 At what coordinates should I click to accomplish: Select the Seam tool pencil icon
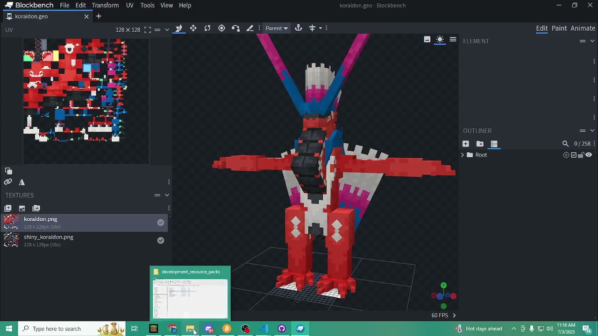[x=250, y=28]
